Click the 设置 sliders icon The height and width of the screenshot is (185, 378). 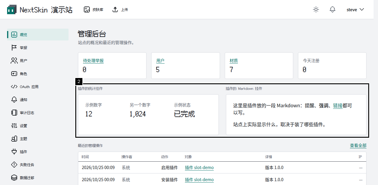[x=14, y=126]
